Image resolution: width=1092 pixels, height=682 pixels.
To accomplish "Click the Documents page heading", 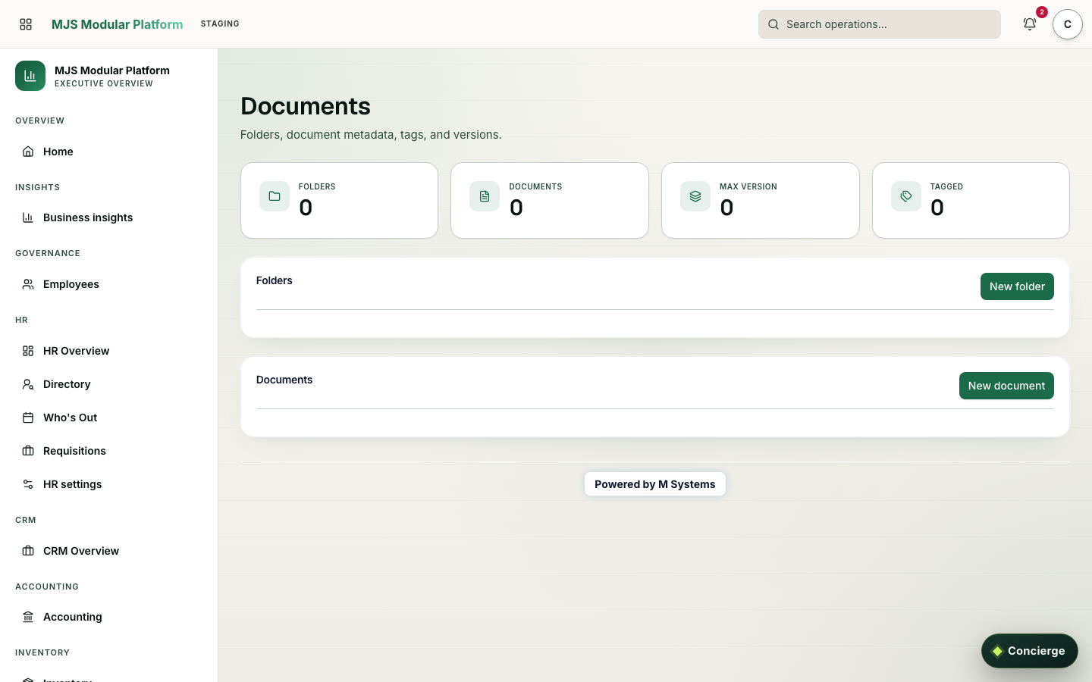I will [x=306, y=106].
